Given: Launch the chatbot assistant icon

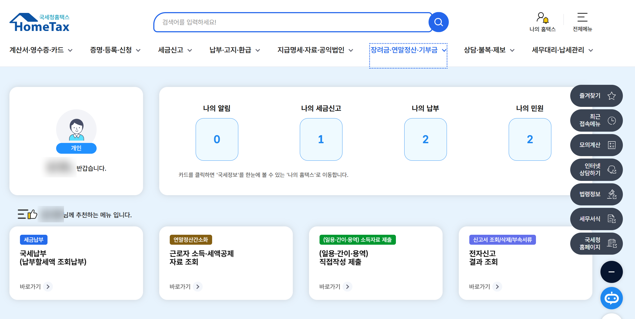Looking at the screenshot, I should [612, 298].
